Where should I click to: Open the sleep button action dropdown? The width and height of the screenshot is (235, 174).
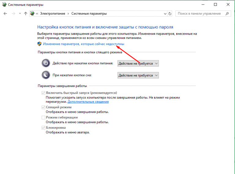tap(138, 75)
